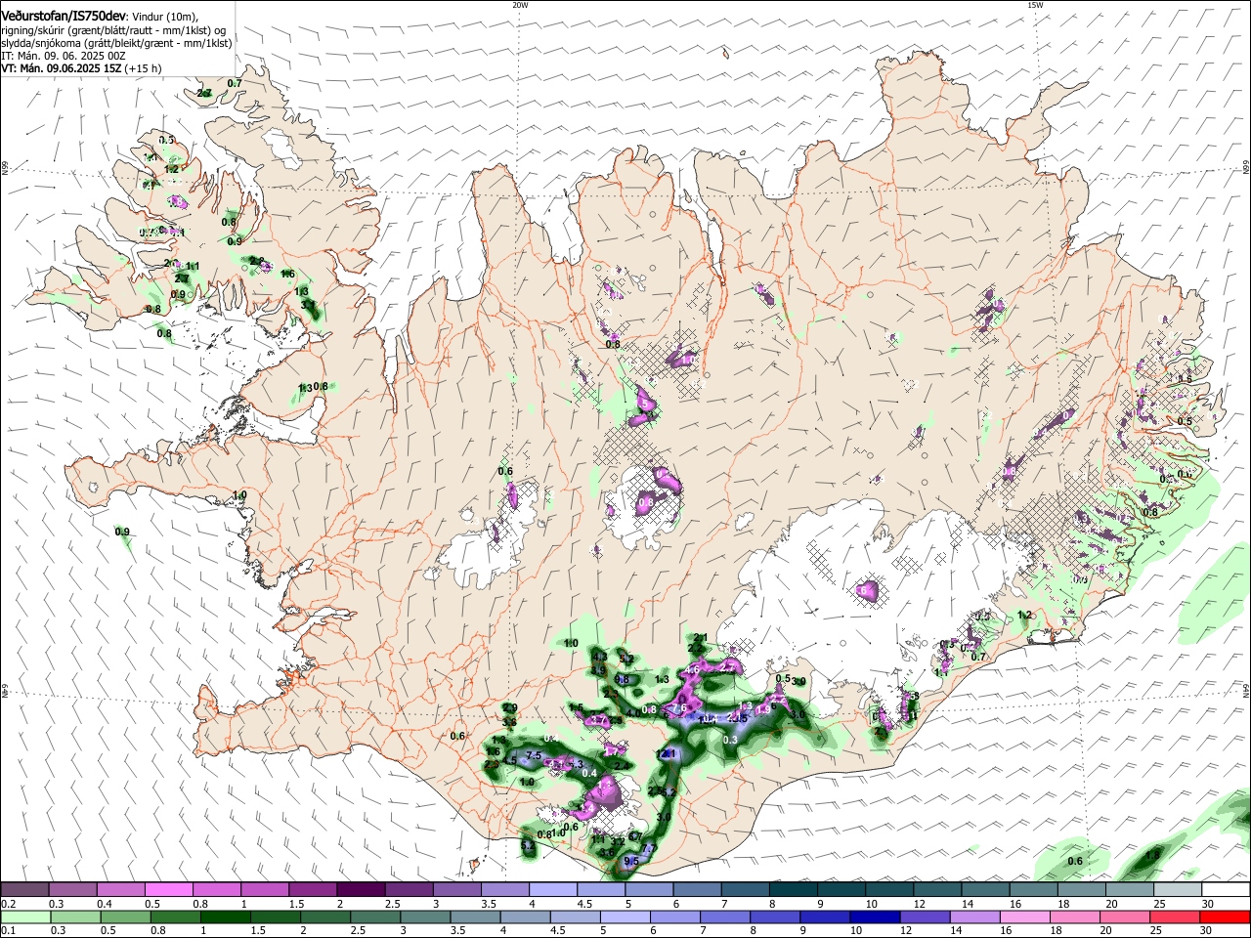The image size is (1251, 938).
Task: Pick the dusky purple 0.2 snow scale swatch
Action: (24, 889)
